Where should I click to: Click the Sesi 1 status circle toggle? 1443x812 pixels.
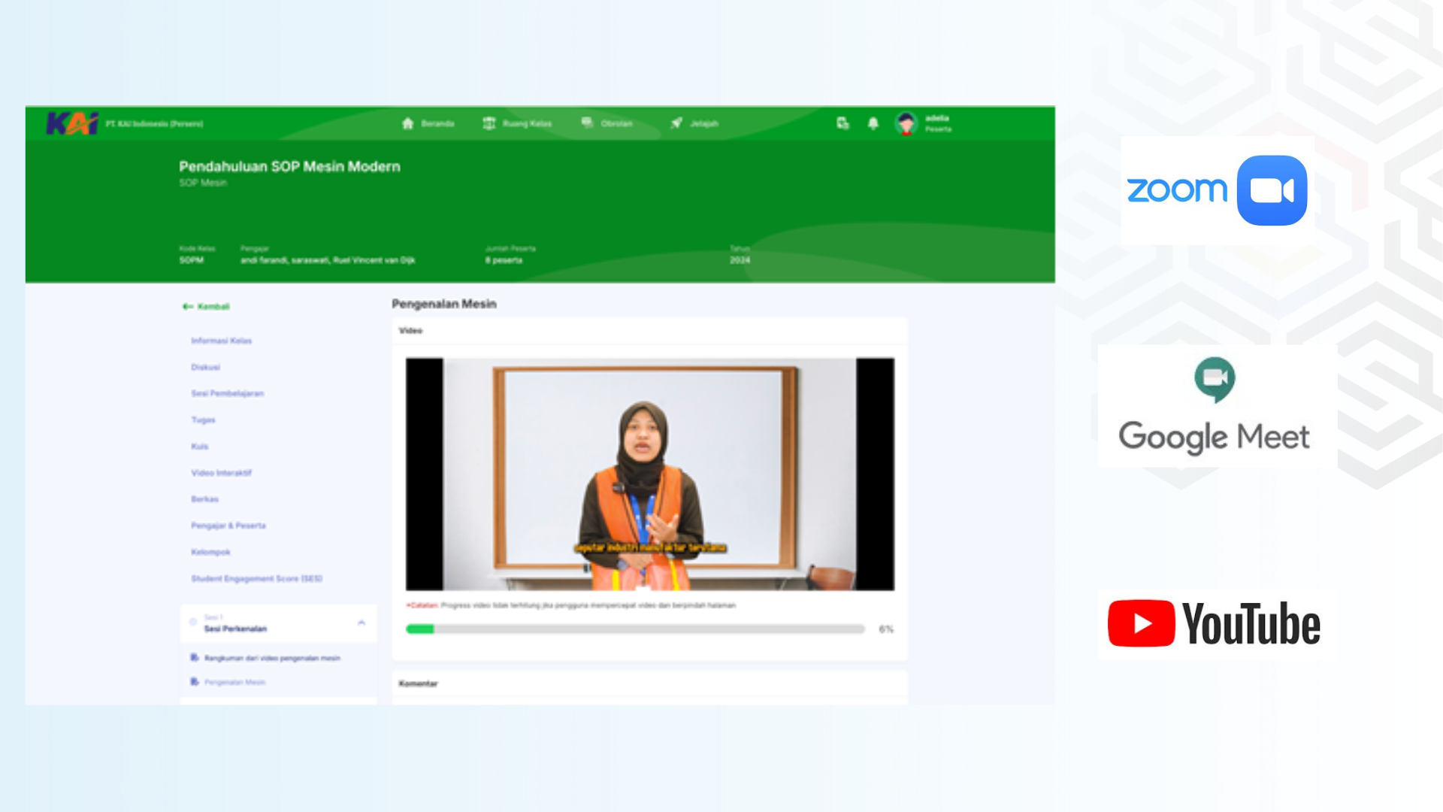coord(192,622)
